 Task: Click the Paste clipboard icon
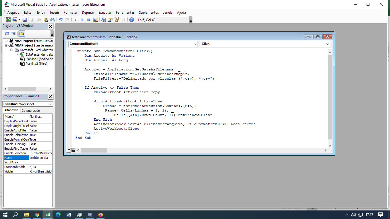(x=46, y=20)
